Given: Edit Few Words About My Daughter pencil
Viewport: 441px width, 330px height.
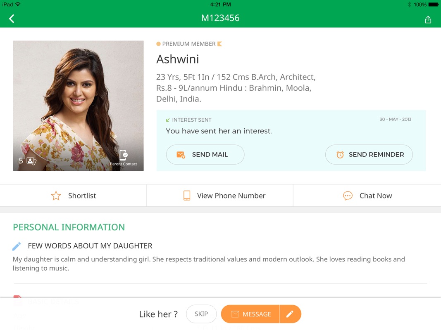Looking at the screenshot, I should pyautogui.click(x=17, y=246).
